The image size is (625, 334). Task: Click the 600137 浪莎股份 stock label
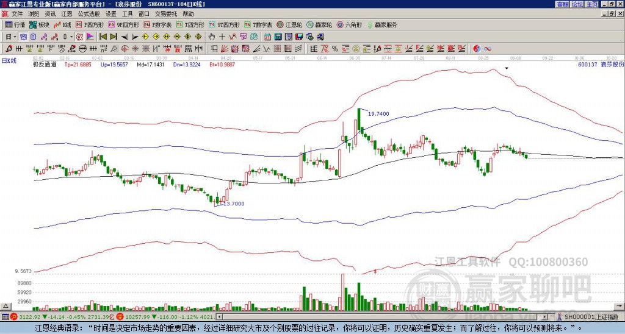pyautogui.click(x=601, y=64)
